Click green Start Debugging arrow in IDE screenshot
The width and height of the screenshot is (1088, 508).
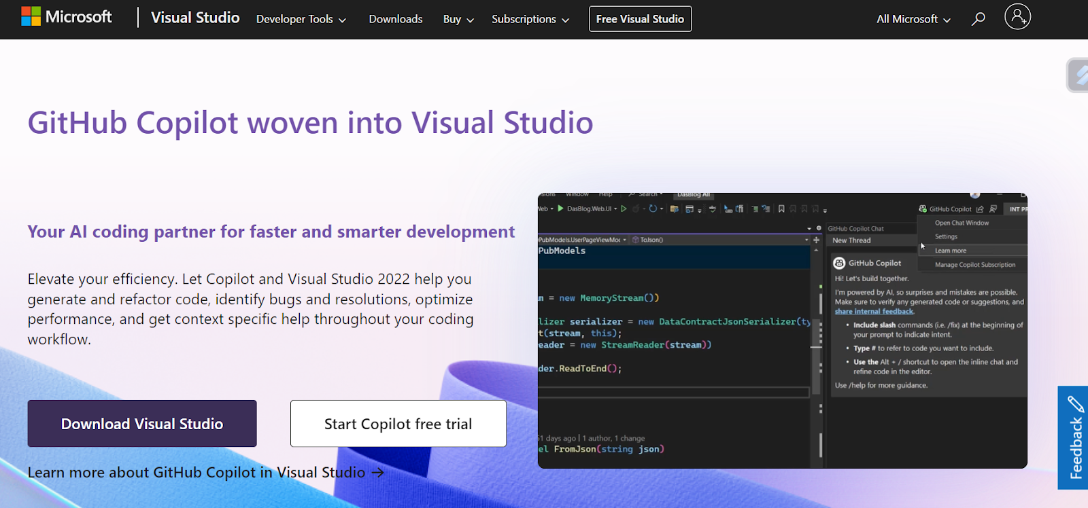(x=560, y=208)
